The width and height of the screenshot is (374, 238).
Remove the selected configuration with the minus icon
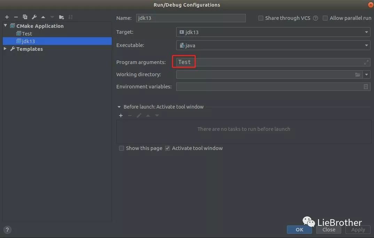click(x=16, y=17)
